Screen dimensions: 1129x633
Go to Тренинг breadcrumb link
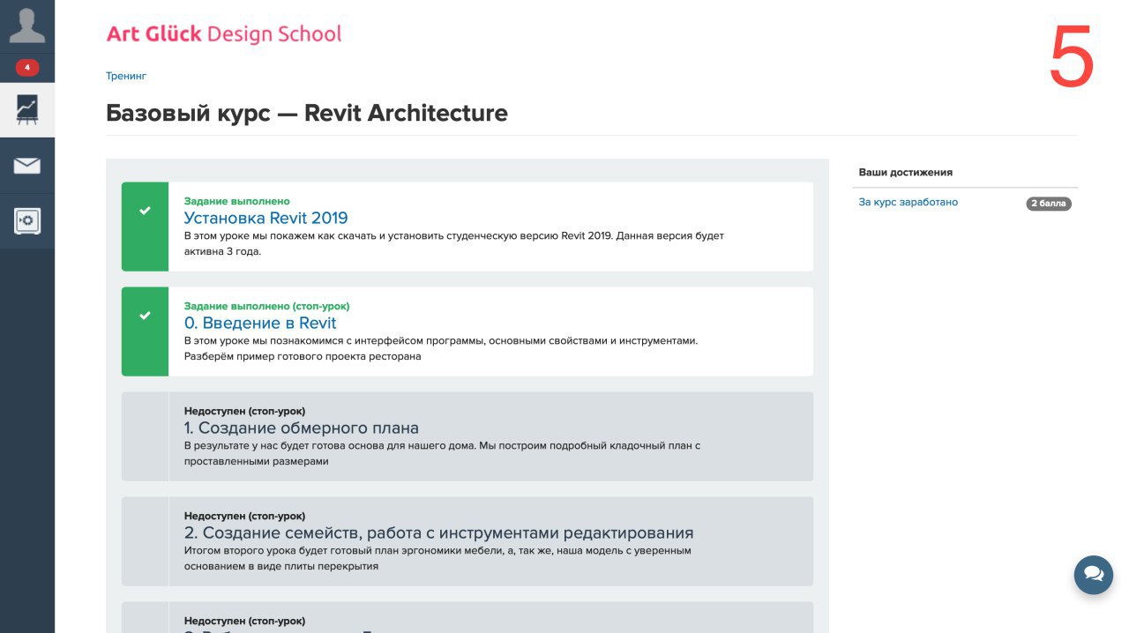pyautogui.click(x=126, y=76)
